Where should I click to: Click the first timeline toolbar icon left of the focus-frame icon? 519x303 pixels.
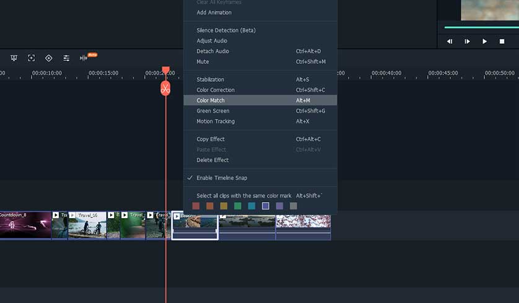pyautogui.click(x=14, y=58)
